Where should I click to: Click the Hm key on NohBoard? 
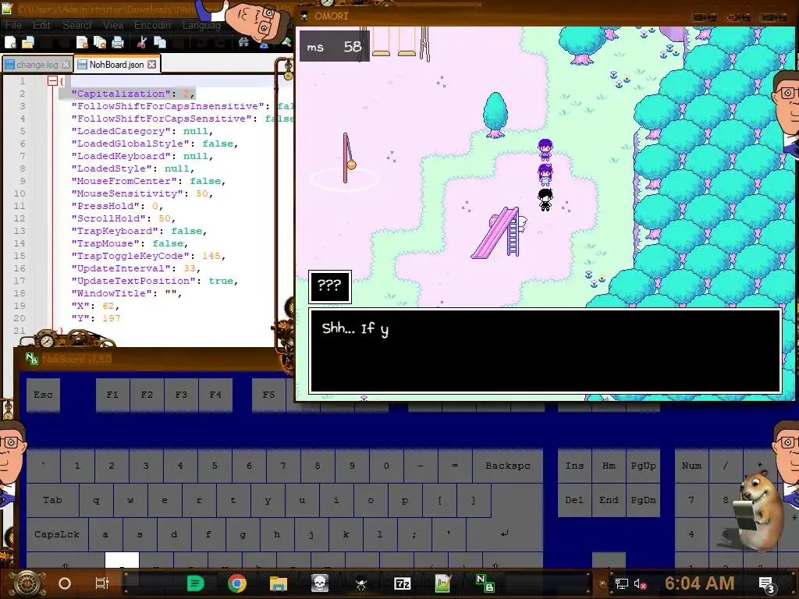[x=609, y=466]
